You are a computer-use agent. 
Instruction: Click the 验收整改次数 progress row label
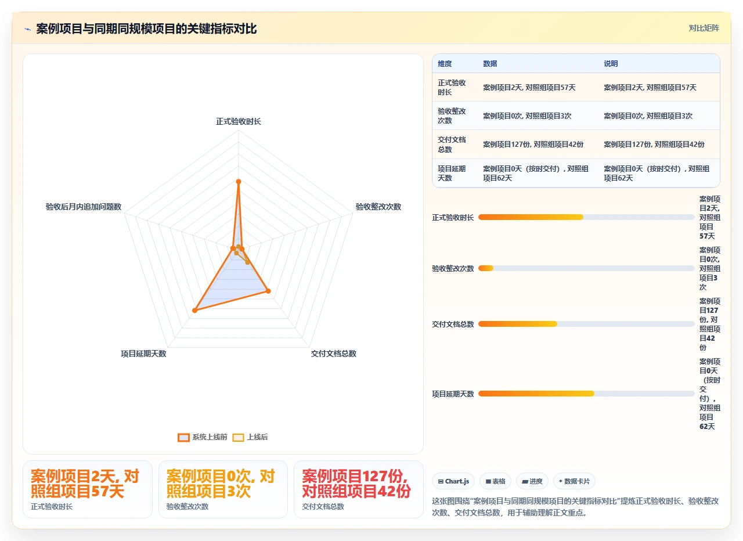coord(453,268)
